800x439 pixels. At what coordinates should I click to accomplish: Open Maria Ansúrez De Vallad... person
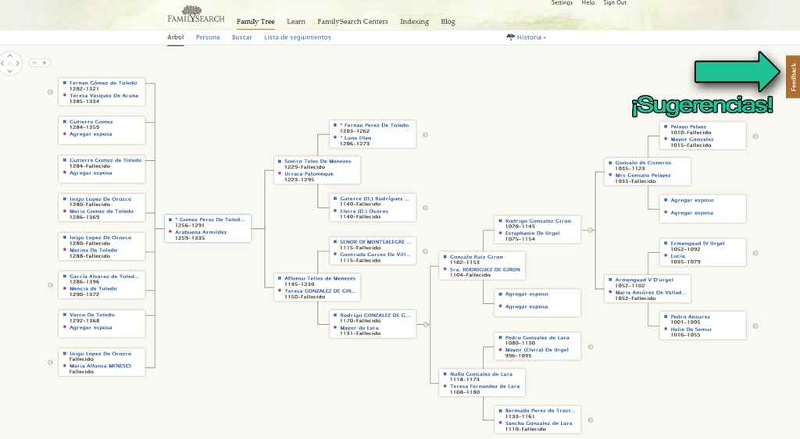651,292
